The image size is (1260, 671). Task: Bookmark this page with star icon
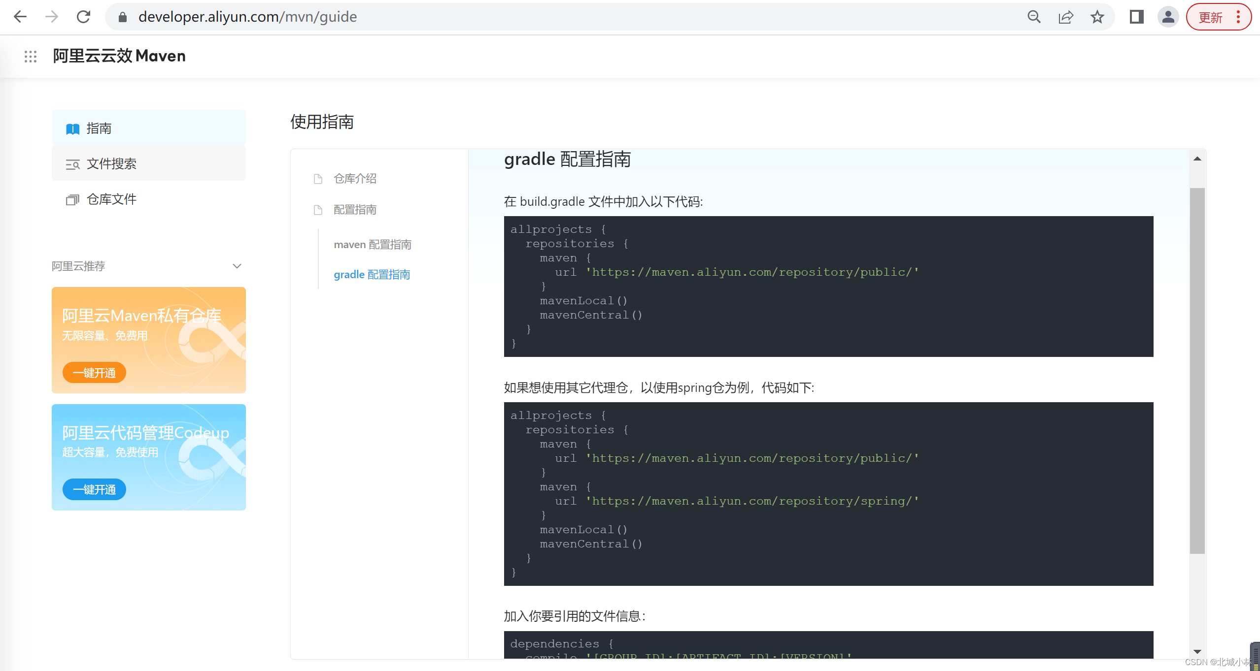(x=1097, y=17)
